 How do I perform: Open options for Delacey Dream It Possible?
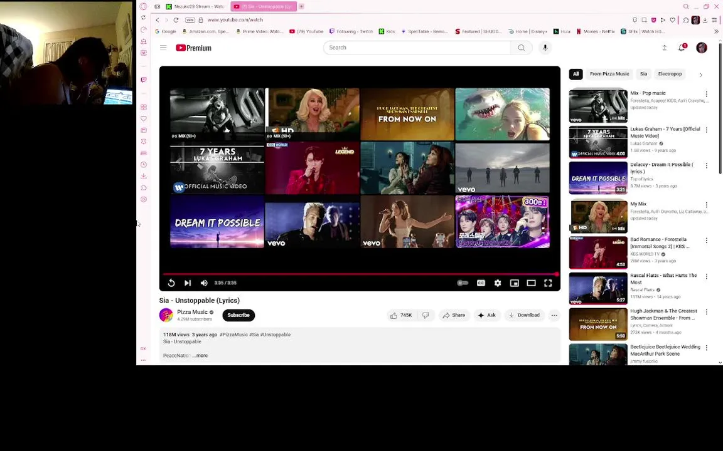(707, 165)
